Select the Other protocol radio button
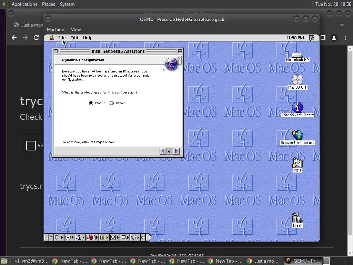Viewport: 353px width, 265px height. 112,103
